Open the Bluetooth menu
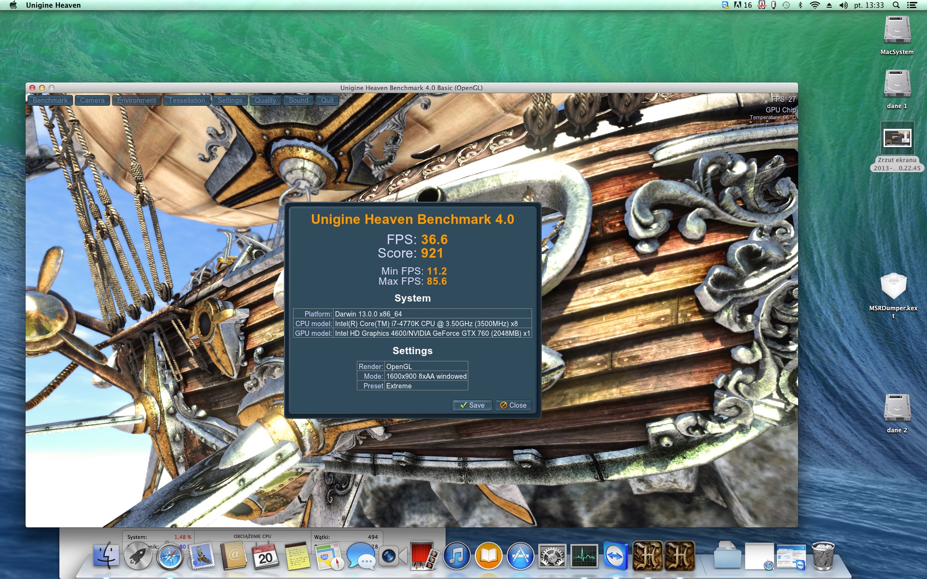This screenshot has height=579, width=927. (x=800, y=5)
